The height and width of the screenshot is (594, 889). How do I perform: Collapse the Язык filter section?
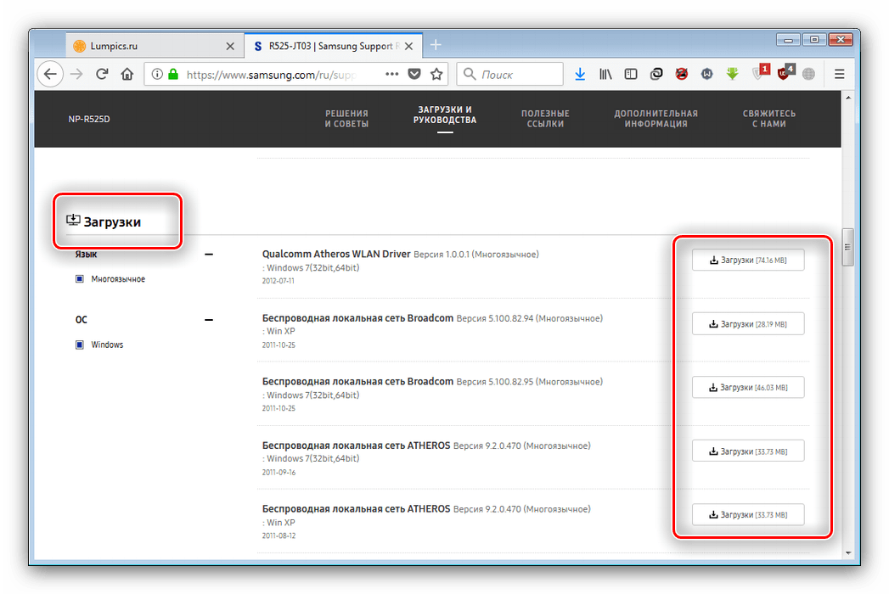(209, 255)
